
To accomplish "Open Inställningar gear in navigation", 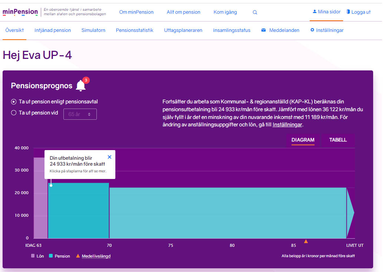I will (x=312, y=30).
